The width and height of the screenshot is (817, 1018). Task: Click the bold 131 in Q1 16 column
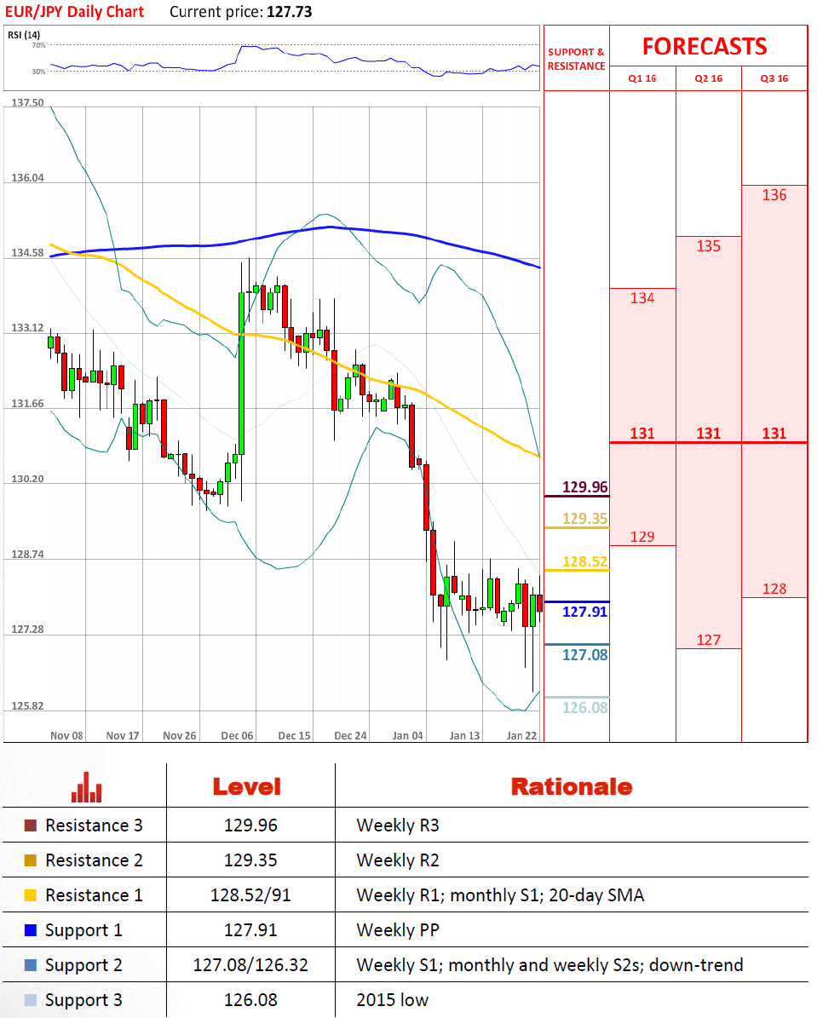pyautogui.click(x=642, y=433)
